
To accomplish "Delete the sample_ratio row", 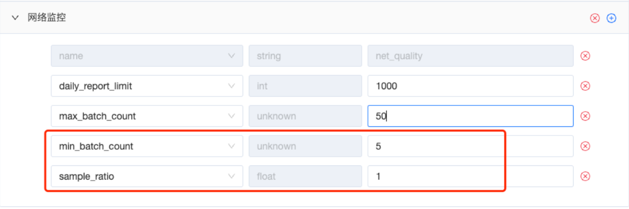I will click(585, 177).
